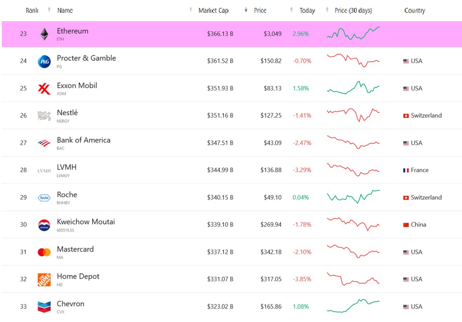Open the Ethereum name link

(72, 31)
